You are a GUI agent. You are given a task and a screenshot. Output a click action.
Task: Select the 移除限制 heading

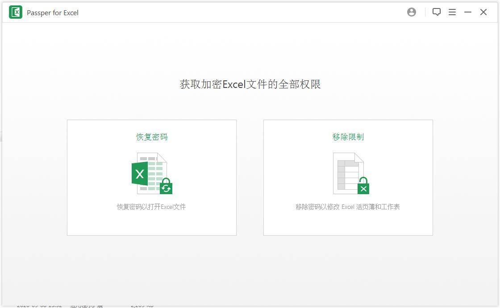tap(348, 137)
